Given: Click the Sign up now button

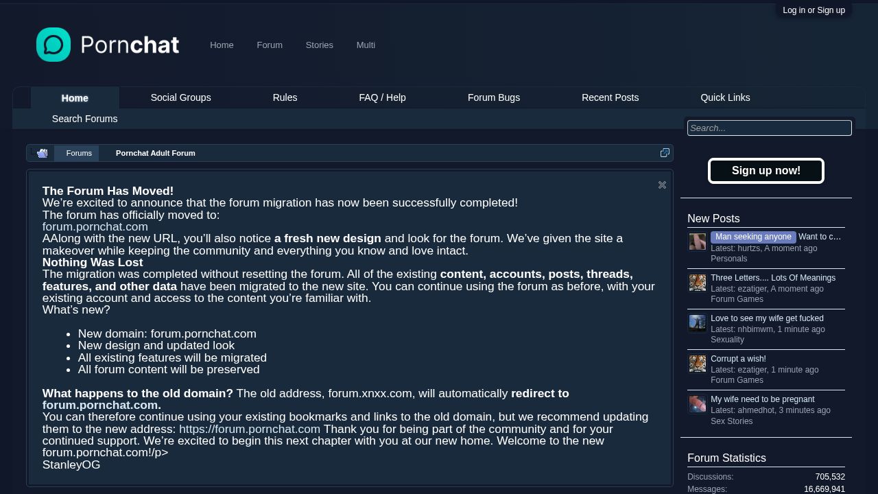Looking at the screenshot, I should click(x=766, y=171).
